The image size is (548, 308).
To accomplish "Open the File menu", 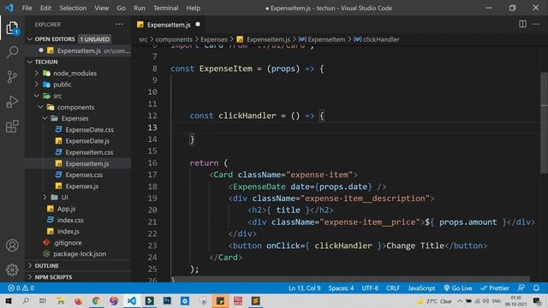I will tap(27, 8).
